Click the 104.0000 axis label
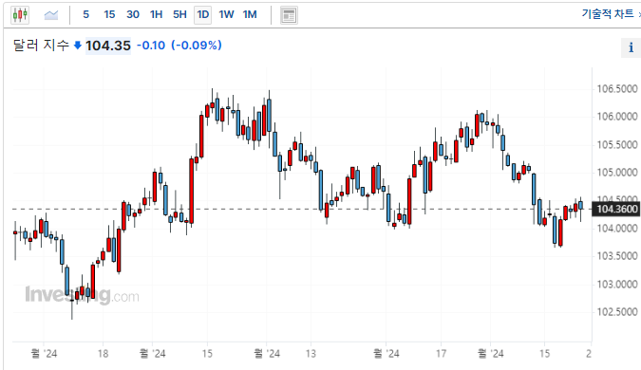The height and width of the screenshot is (370, 641). (617, 229)
